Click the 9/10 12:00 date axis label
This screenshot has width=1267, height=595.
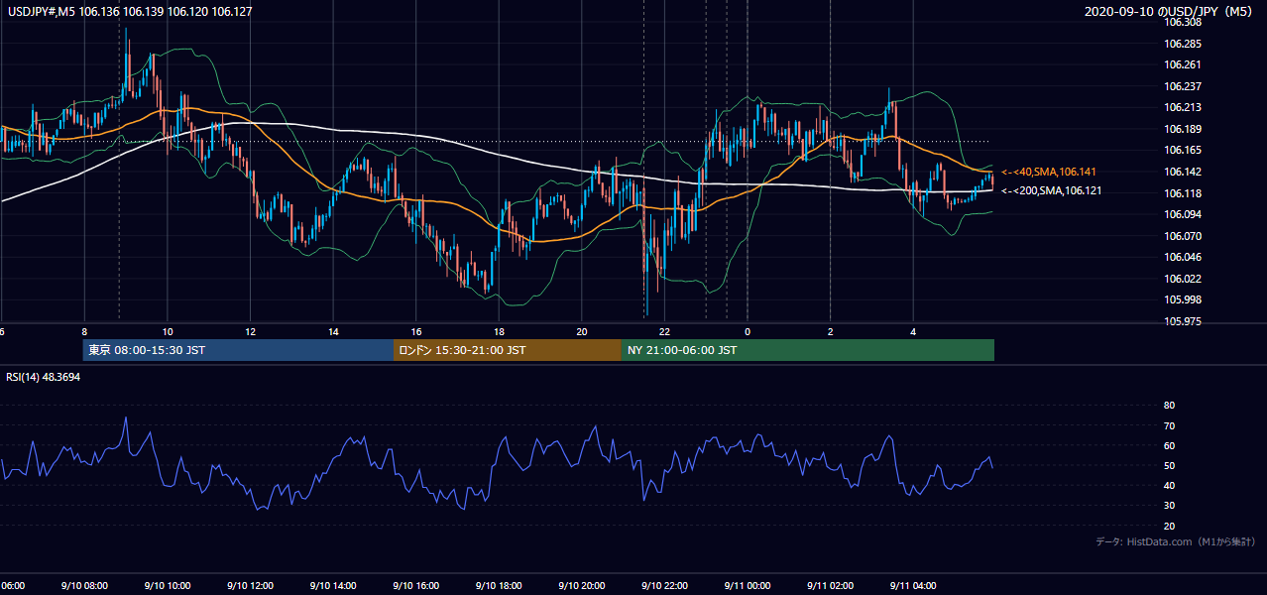coord(249,586)
